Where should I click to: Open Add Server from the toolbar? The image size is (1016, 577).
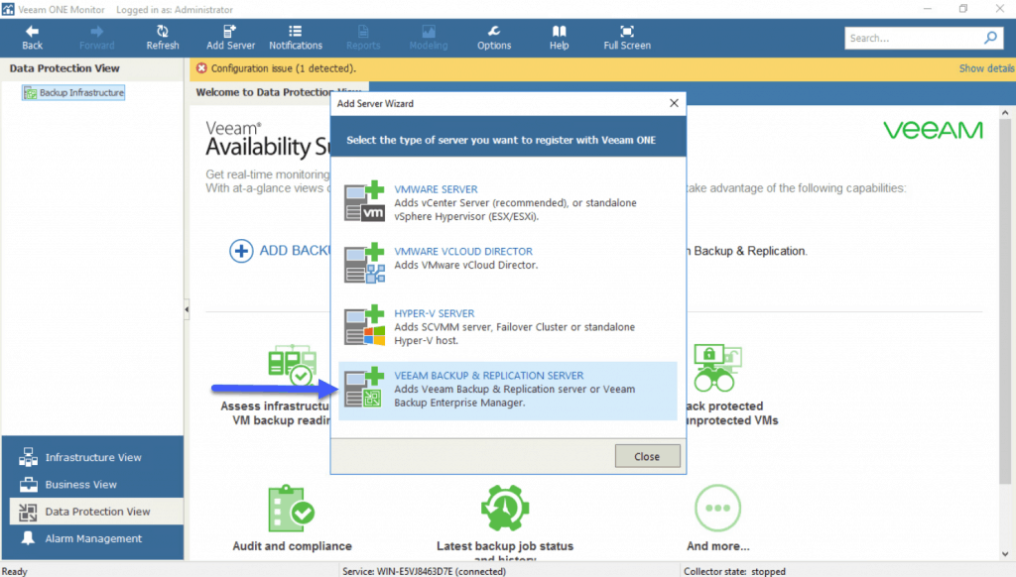pyautogui.click(x=230, y=32)
